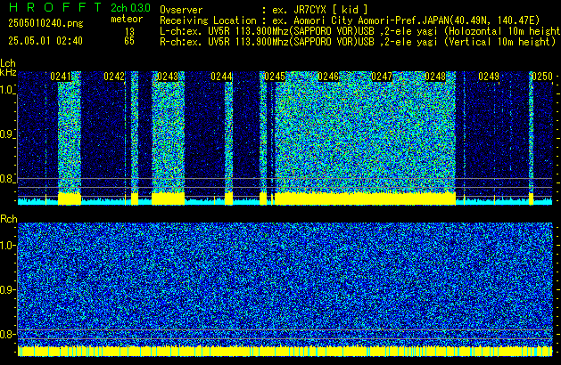Click the Lch channel label
561x365 pixels.
(8, 63)
